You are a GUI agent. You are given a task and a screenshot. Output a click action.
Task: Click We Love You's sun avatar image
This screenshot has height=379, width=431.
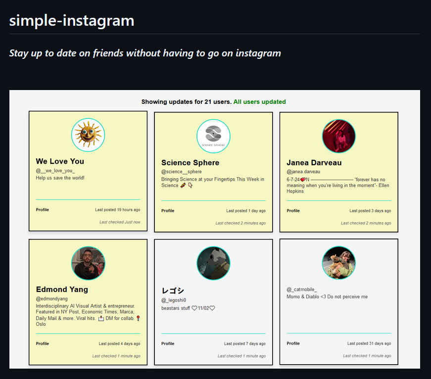[x=88, y=135]
